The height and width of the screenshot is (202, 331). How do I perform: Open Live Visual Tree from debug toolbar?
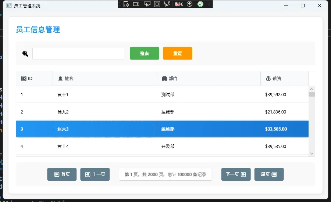coord(127,4)
